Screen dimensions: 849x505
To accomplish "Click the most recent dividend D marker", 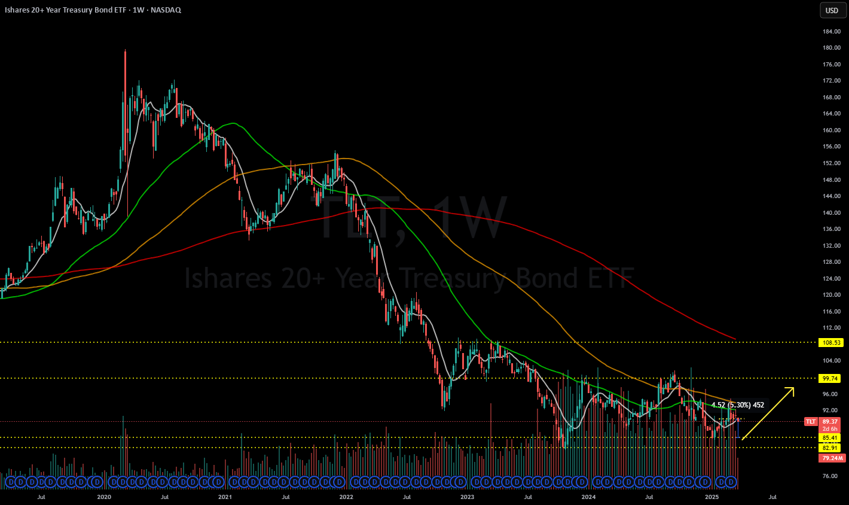I will coord(730,482).
